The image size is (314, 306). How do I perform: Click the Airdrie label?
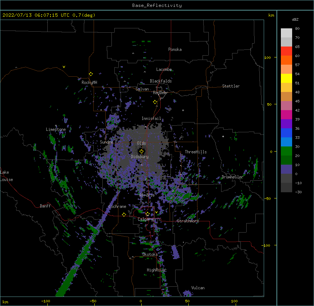(147, 195)
